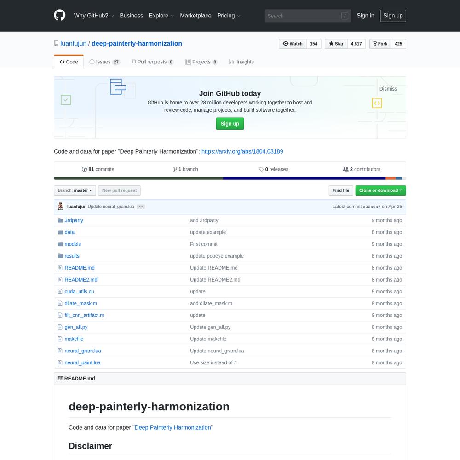
Task: Expand the Pricing menu
Action: (x=229, y=16)
